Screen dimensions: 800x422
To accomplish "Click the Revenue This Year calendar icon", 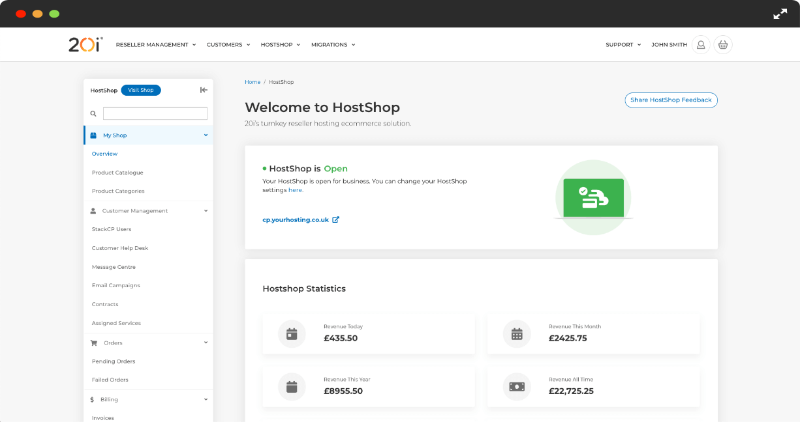I will pos(292,387).
